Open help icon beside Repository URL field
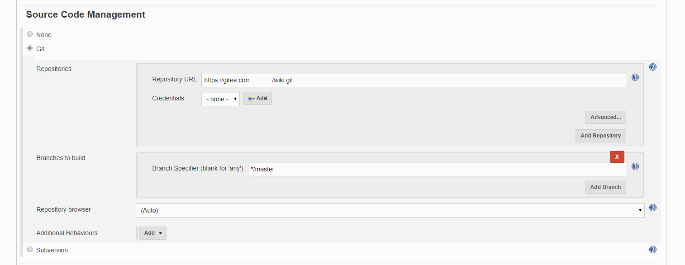The width and height of the screenshot is (685, 265). tap(635, 77)
